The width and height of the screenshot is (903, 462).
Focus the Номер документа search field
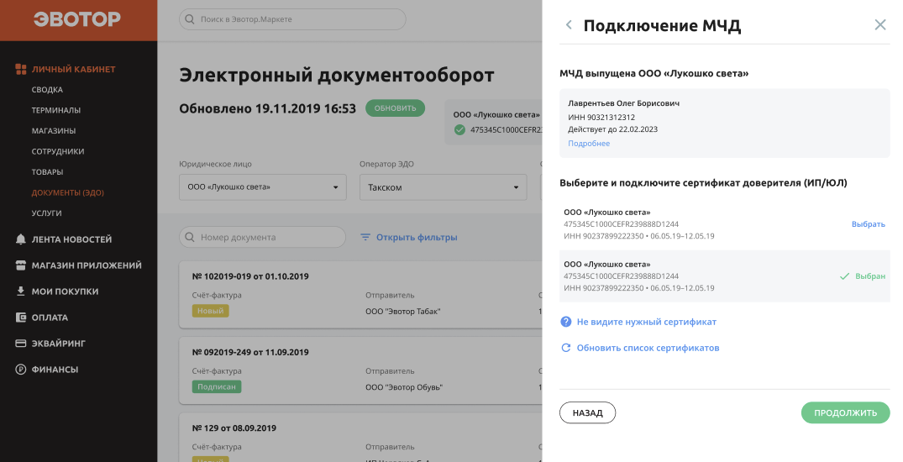pos(263,237)
